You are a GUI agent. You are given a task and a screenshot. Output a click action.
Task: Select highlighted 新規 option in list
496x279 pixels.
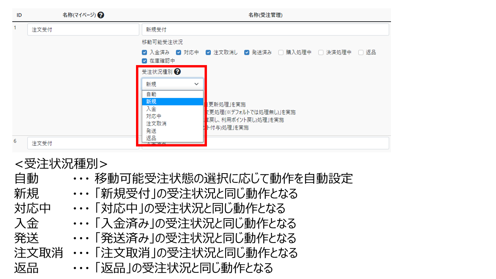(x=172, y=102)
